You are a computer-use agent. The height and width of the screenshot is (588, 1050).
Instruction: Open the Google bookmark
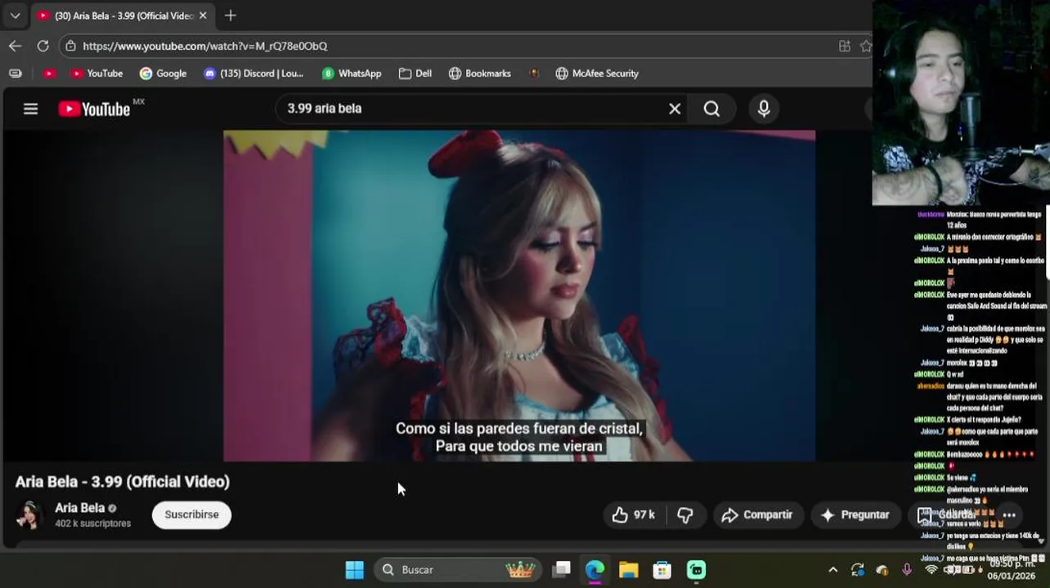(x=163, y=73)
